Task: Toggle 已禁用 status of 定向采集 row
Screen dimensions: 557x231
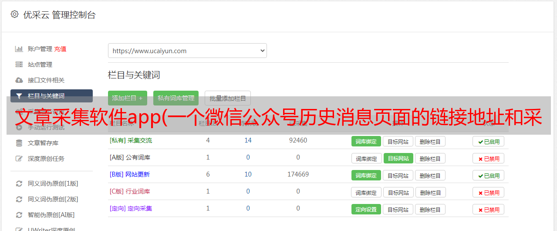Action: coord(488,209)
